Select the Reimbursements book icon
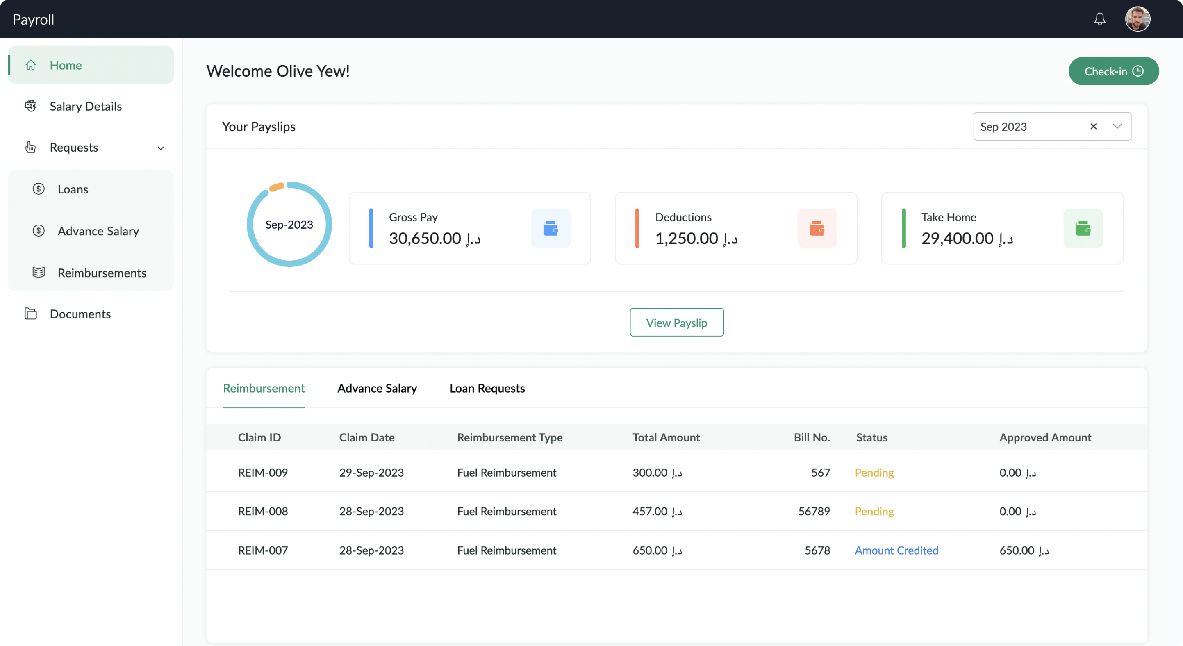The width and height of the screenshot is (1183, 646). coord(39,272)
